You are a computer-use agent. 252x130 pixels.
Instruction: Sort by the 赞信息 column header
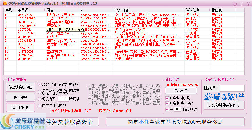click(222, 10)
